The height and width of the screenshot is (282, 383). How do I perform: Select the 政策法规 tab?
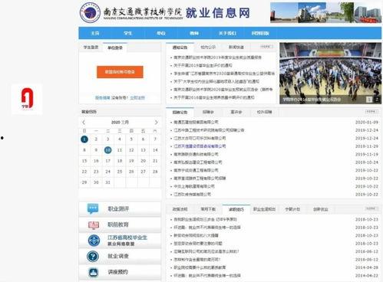point(180,209)
